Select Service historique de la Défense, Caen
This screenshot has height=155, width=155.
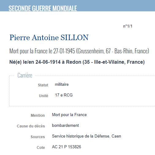[x=86, y=136]
